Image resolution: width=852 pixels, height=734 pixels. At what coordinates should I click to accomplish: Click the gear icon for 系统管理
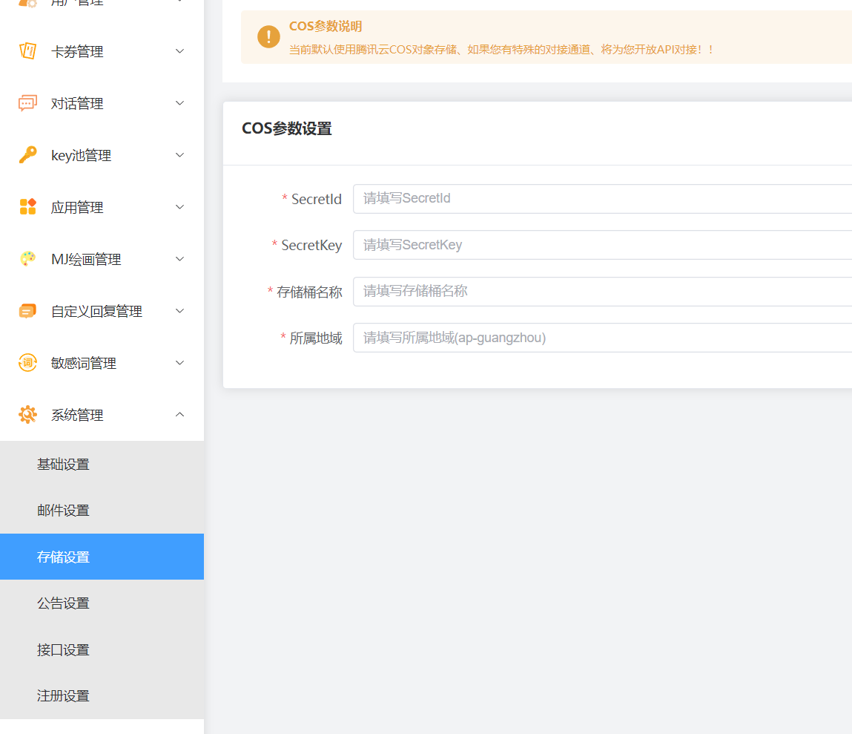(27, 415)
